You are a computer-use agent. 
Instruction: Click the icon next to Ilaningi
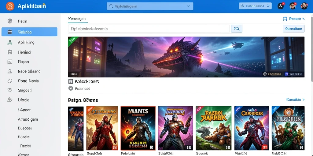pos(10,52)
